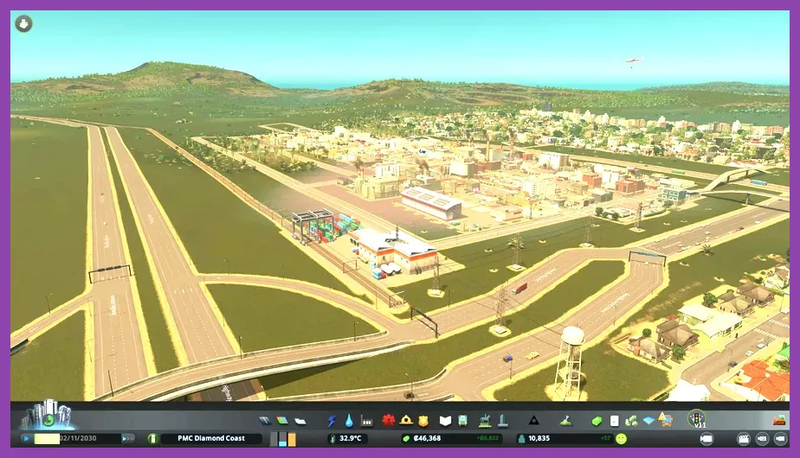Viewport: 800px width, 458px height.
Task: Open the blue Areas tile purchase view
Action: click(649, 421)
